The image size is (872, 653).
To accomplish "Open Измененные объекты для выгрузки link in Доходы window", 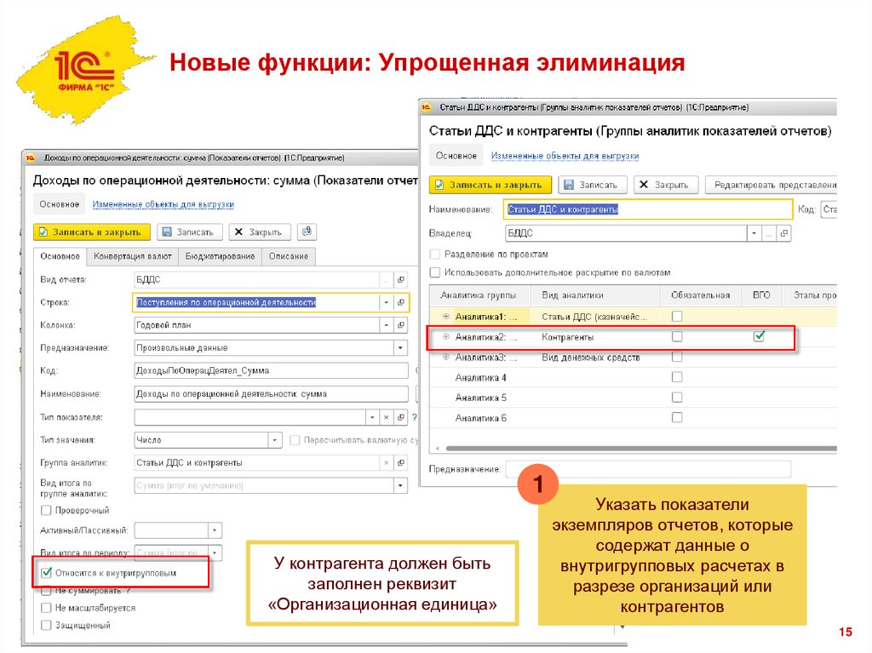I will 163,204.
